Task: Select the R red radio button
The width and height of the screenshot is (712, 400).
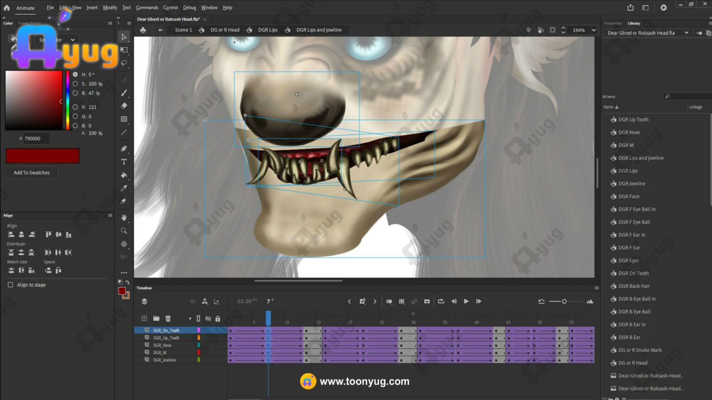Action: coord(75,107)
